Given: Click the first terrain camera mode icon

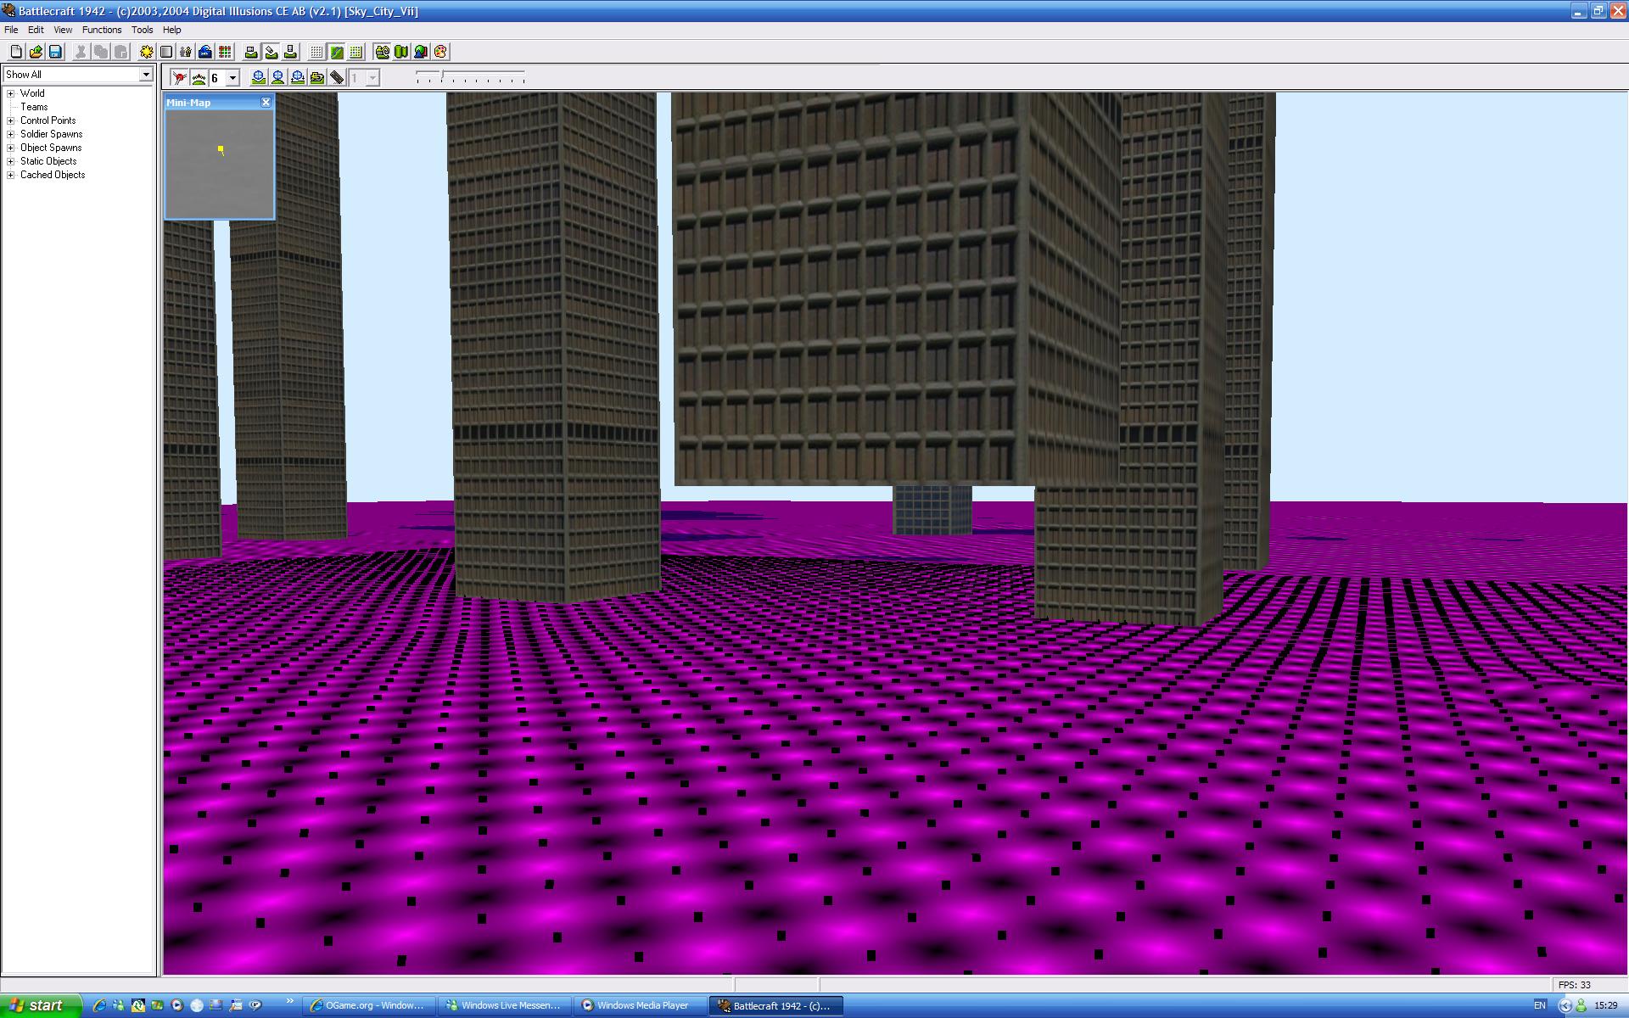Looking at the screenshot, I should coord(251,52).
